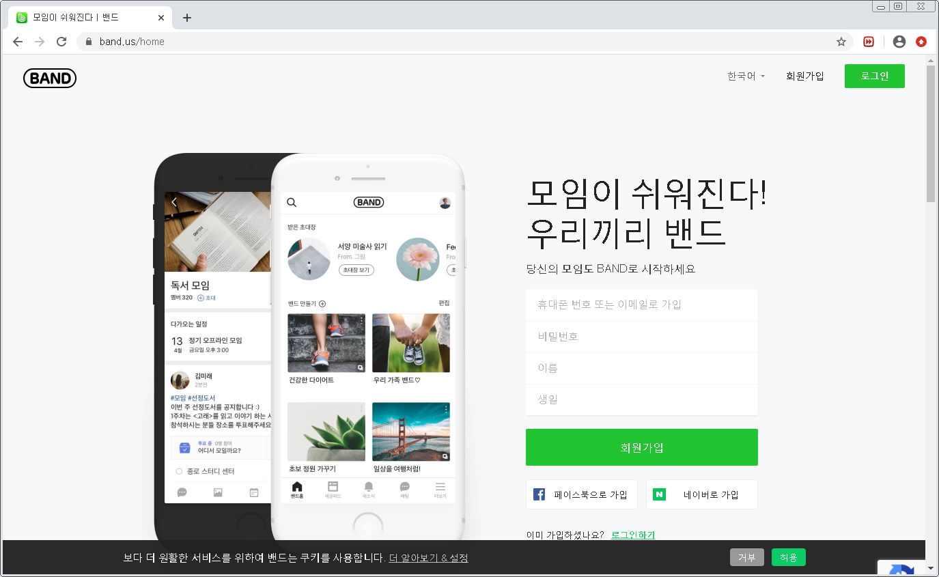Tap the 어디서 모일까요? poll card
The image size is (939, 577).
click(x=221, y=447)
